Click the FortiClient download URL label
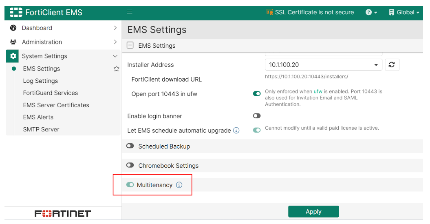 tap(166, 79)
